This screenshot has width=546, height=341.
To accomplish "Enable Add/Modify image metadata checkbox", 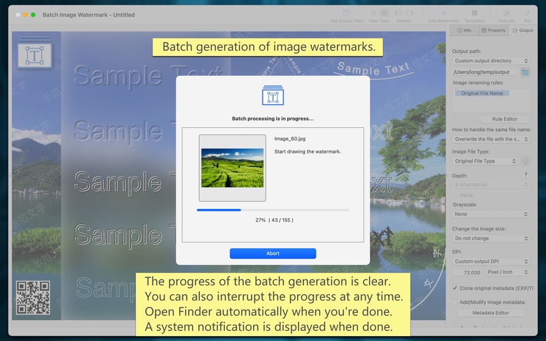I will 455,302.
